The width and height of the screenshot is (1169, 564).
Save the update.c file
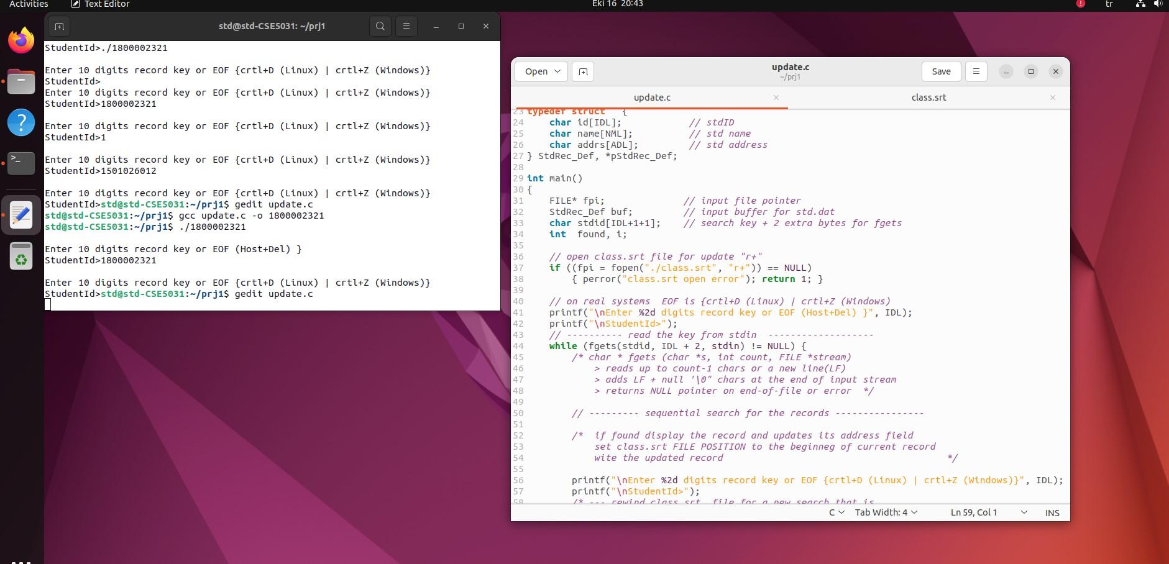tap(940, 71)
